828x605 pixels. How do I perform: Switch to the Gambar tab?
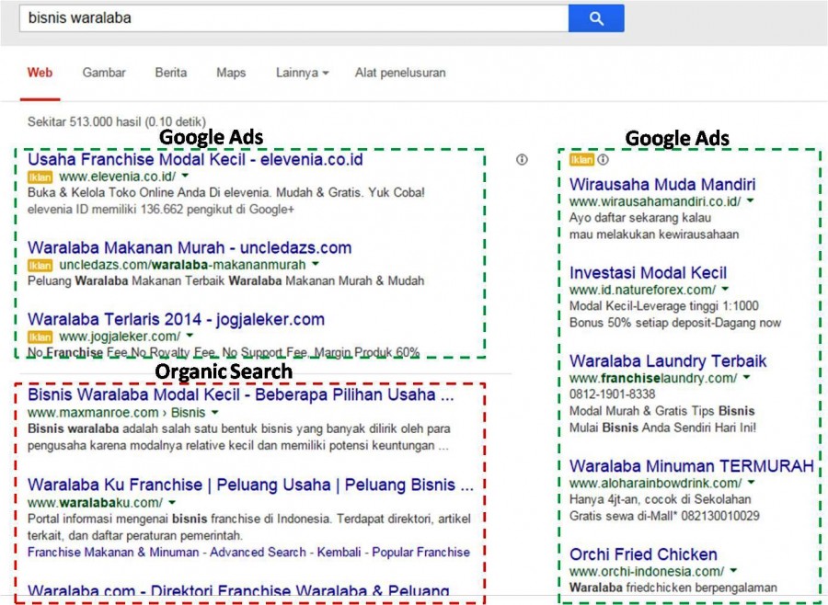[x=103, y=73]
